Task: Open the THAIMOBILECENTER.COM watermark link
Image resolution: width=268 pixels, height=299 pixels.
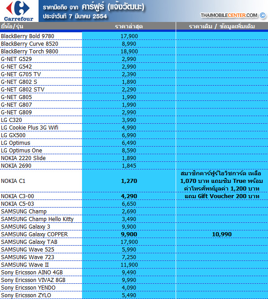Action: [x=229, y=15]
